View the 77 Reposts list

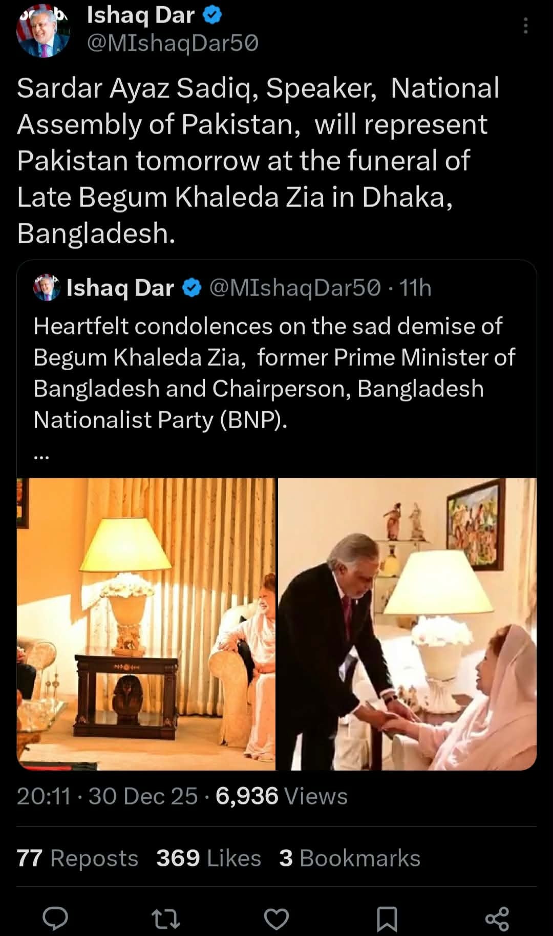click(77, 858)
